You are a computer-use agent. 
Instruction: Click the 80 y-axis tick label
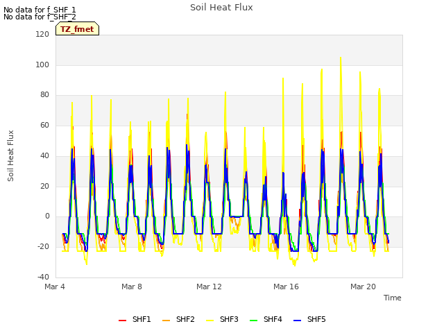point(44,94)
